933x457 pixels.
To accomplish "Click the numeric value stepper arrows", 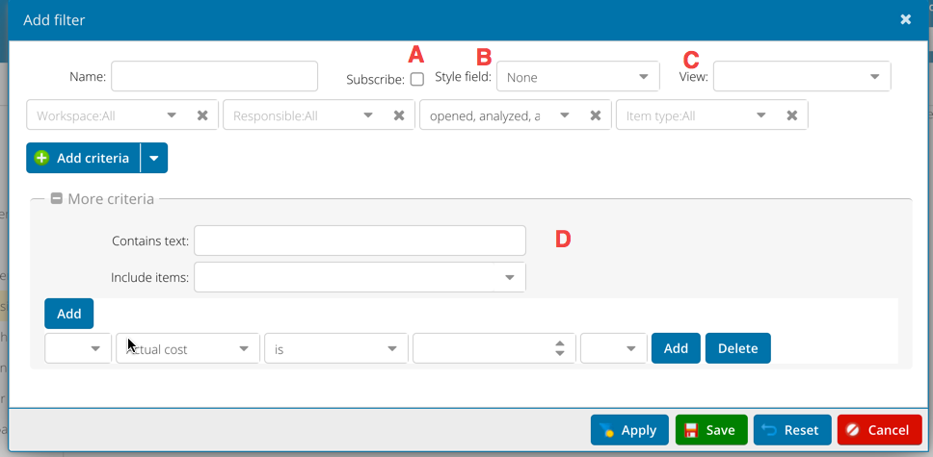I will click(x=560, y=348).
